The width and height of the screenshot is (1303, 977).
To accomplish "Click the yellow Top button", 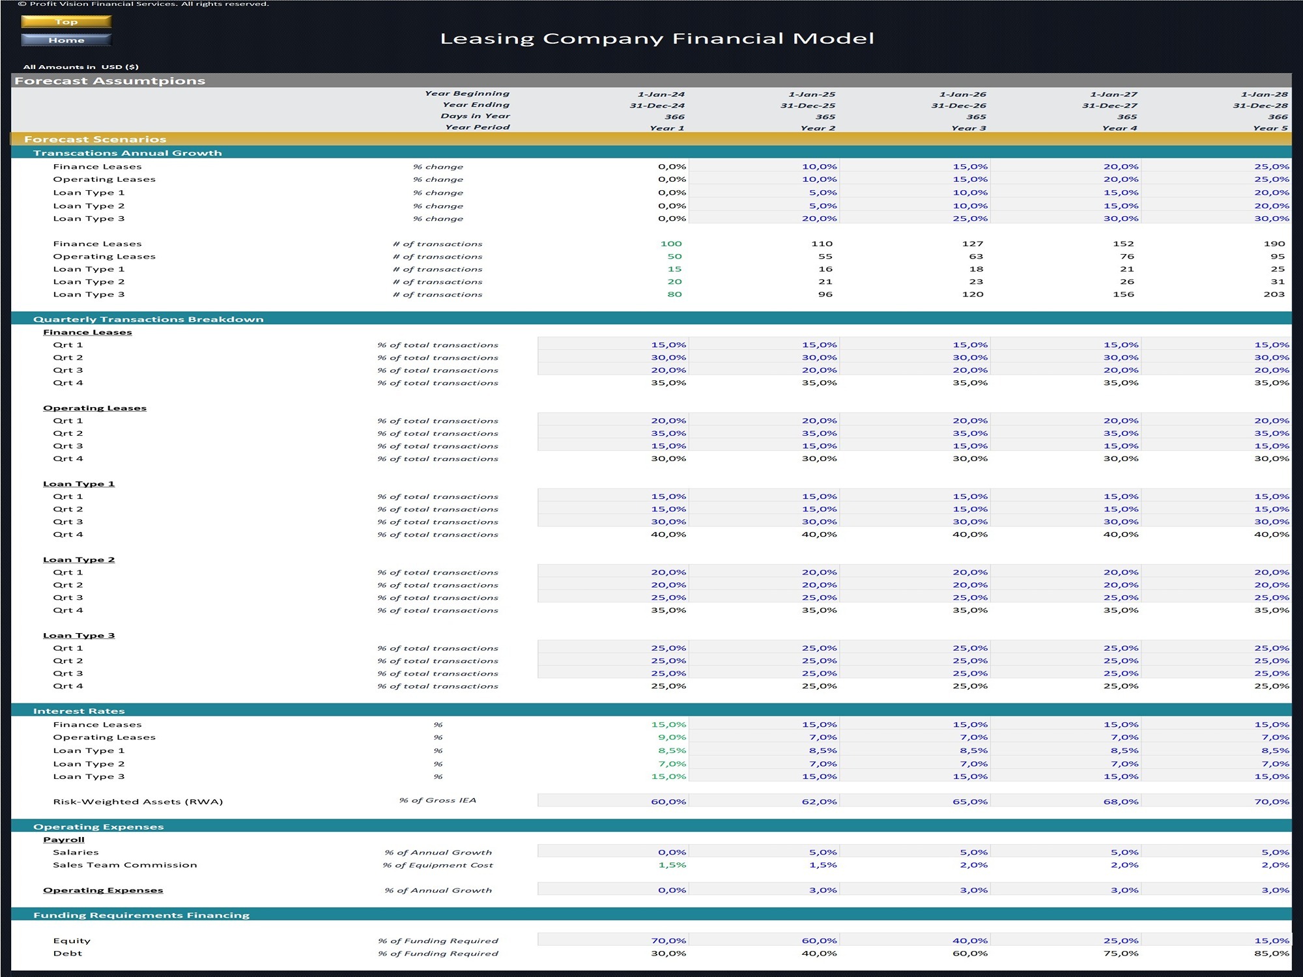I will [x=66, y=21].
